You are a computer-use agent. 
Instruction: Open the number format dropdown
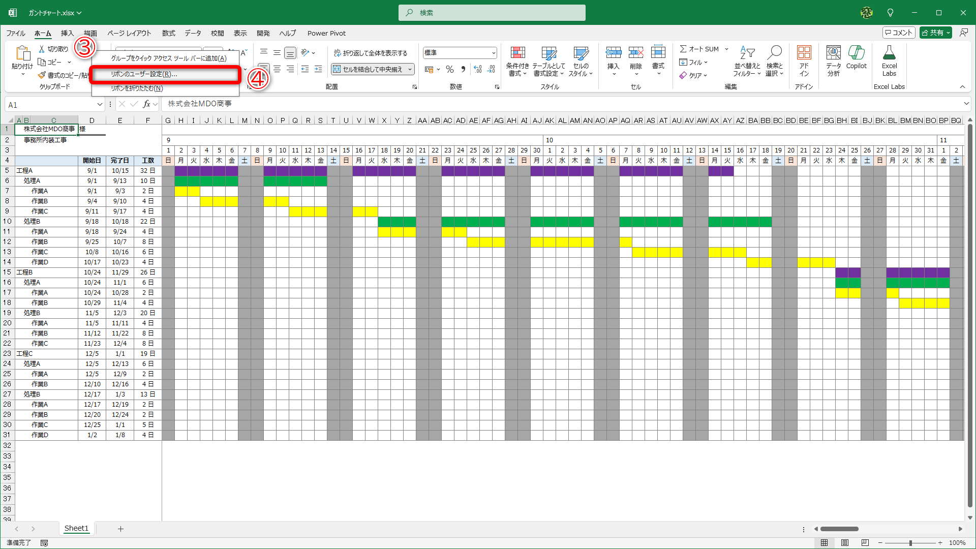point(493,53)
